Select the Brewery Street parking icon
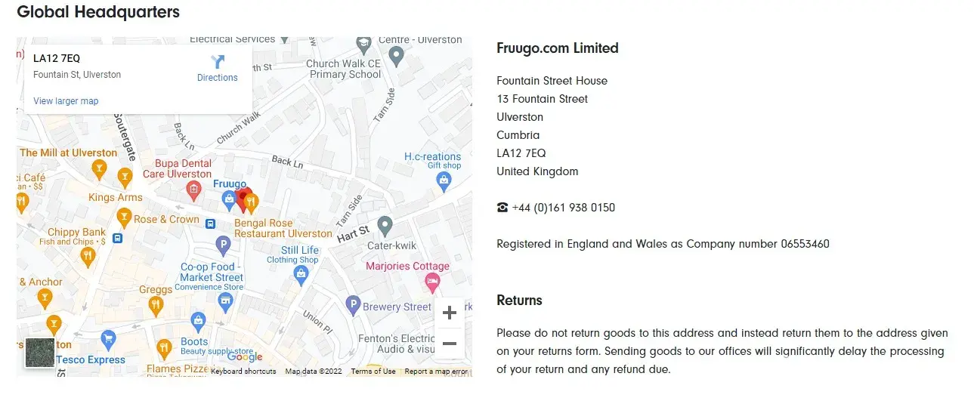The height and width of the screenshot is (404, 974). 352,306
